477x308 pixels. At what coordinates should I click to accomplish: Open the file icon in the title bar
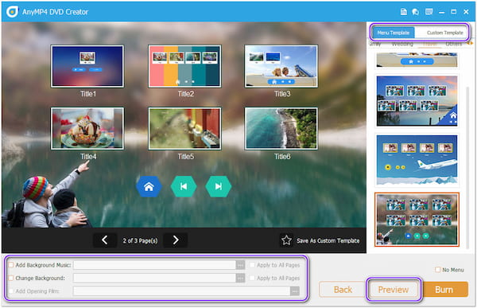pyautogui.click(x=403, y=12)
